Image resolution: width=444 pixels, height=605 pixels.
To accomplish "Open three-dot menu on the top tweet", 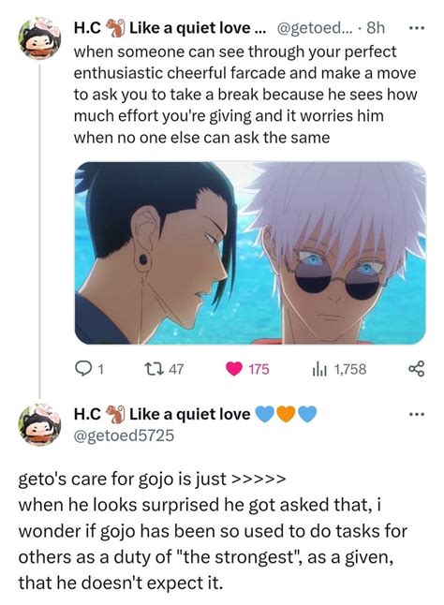I will (417, 28).
